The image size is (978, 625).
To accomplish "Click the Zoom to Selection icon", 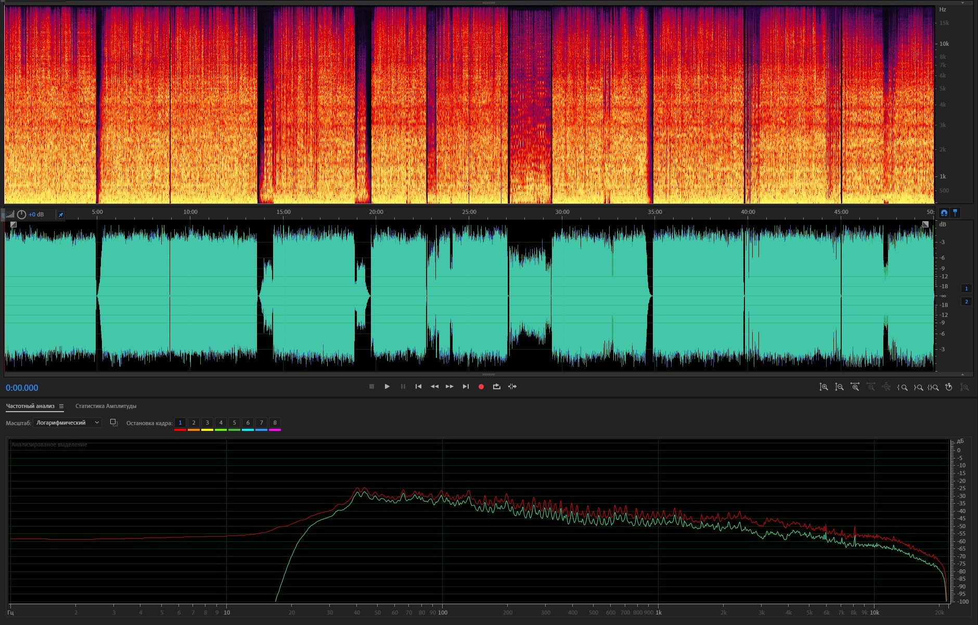I will point(934,387).
